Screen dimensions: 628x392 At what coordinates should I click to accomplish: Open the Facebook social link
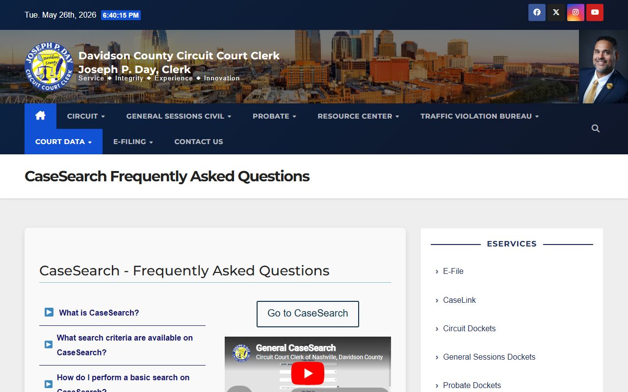click(537, 13)
